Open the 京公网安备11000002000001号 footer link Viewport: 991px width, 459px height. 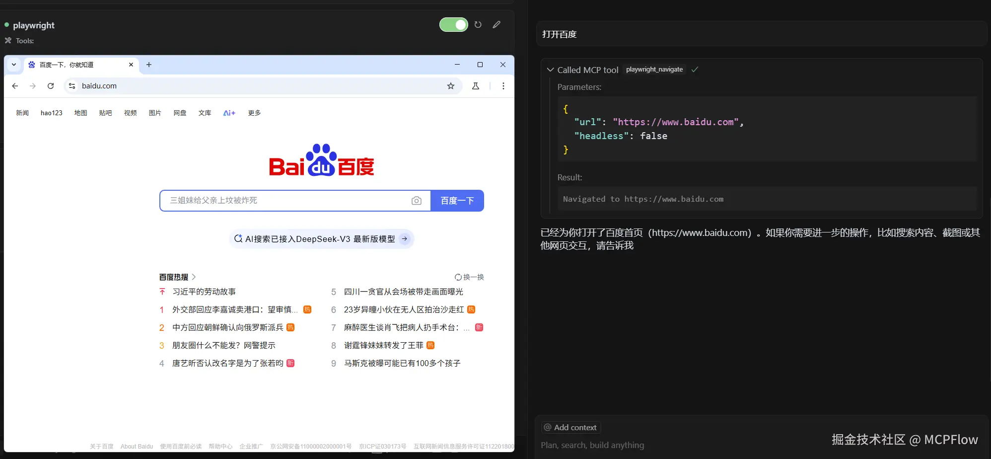coord(311,447)
